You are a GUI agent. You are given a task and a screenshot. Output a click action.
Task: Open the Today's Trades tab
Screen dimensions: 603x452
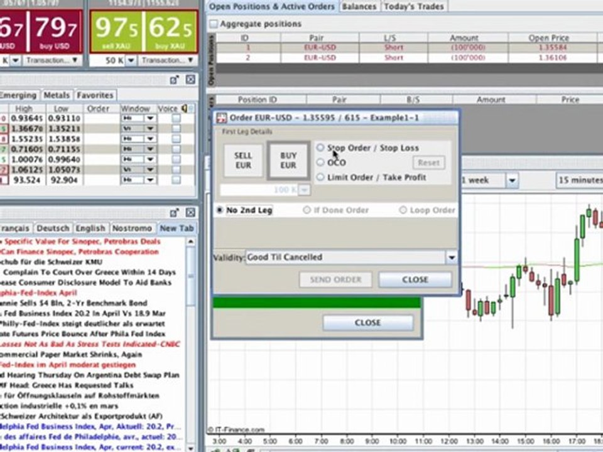tap(414, 6)
